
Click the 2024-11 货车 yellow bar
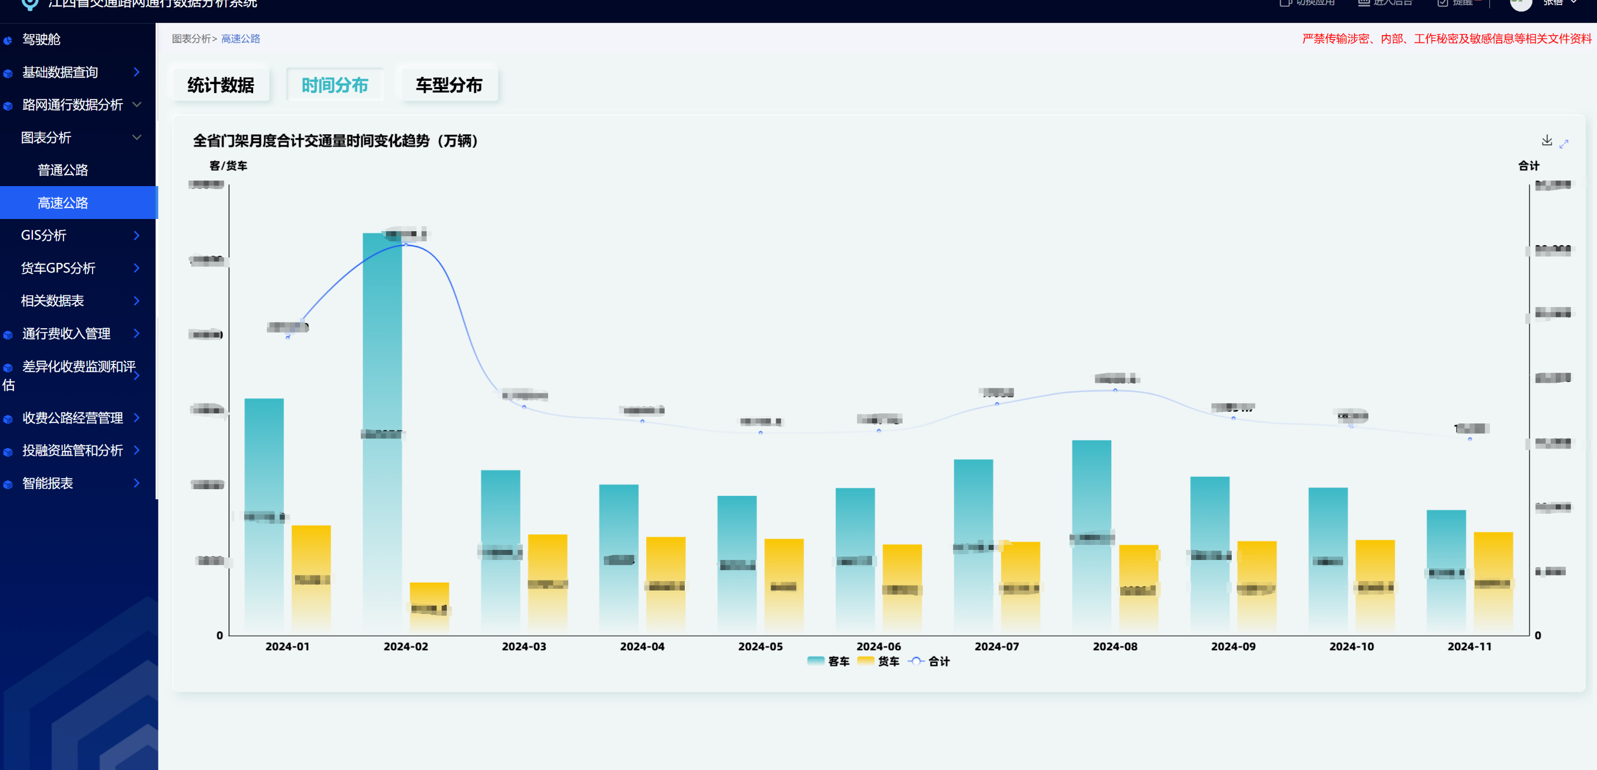(1493, 583)
